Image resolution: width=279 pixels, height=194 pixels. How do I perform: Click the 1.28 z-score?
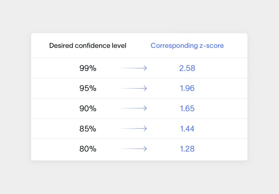point(187,149)
